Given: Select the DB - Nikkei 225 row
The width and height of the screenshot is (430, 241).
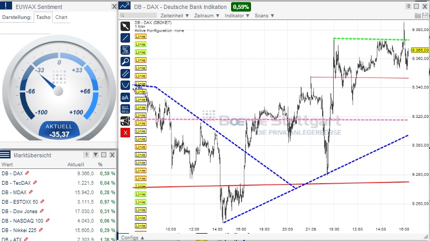Looking at the screenshot, I should [58, 230].
